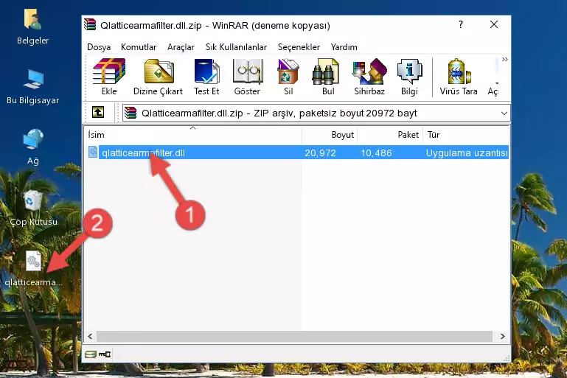This screenshot has height=378, width=567.
Task: Open the Yardım menu
Action: click(344, 47)
